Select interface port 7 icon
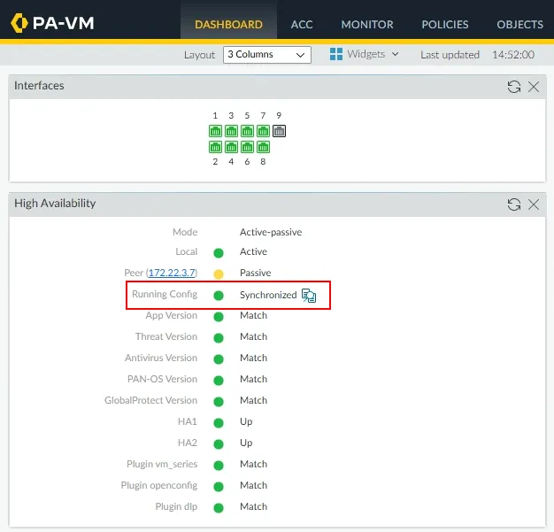 263,131
